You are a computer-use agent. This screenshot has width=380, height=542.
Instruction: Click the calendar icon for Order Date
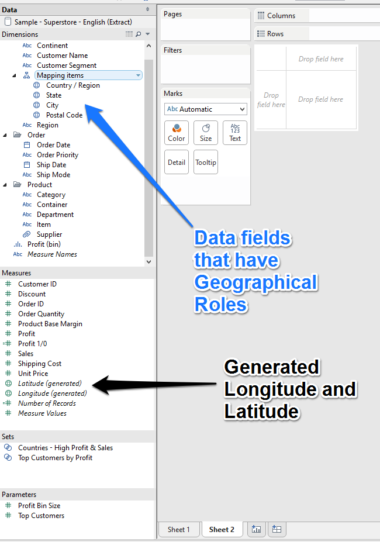[x=27, y=145]
